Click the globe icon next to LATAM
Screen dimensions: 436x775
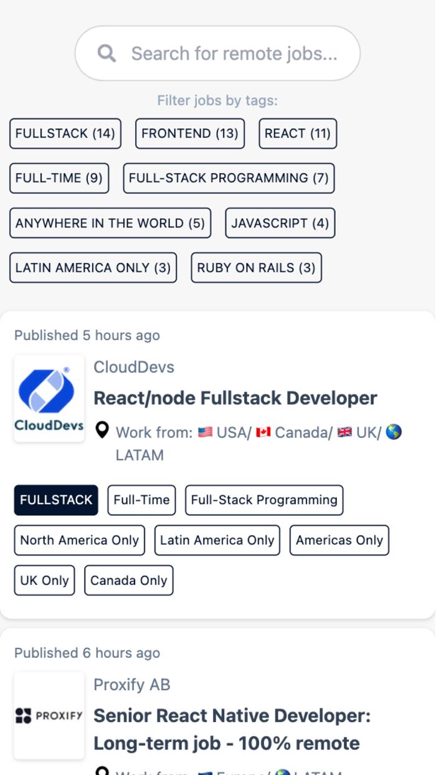click(394, 432)
